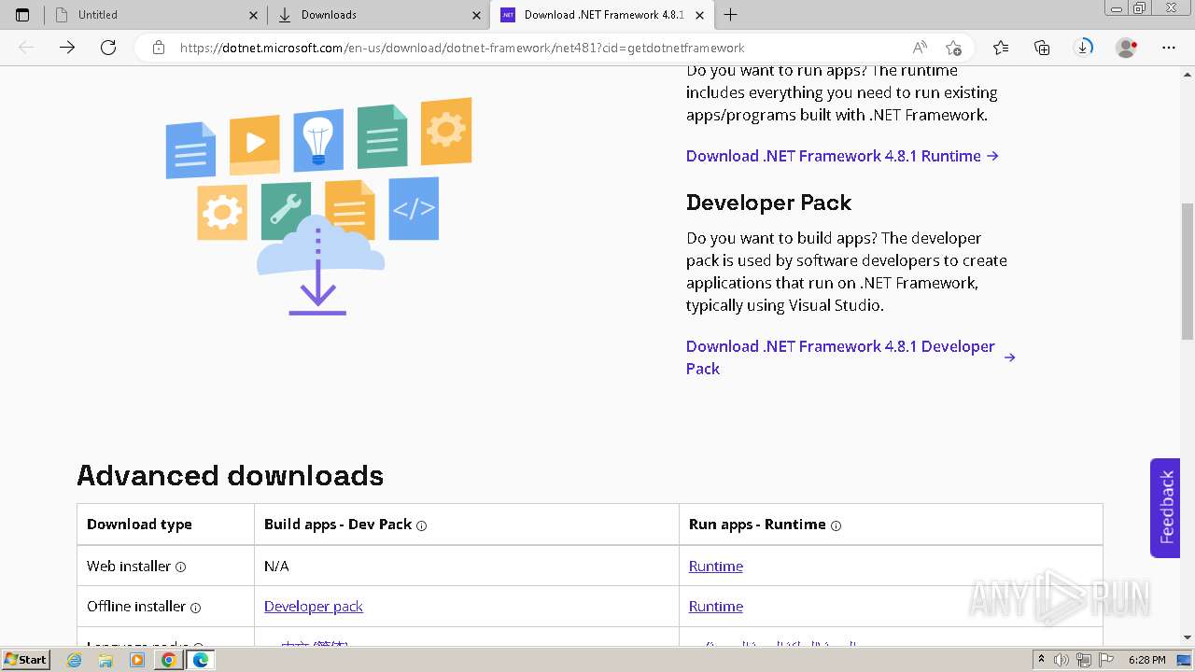The image size is (1195, 672).
Task: Open Action Center flag icon
Action: tap(1104, 660)
